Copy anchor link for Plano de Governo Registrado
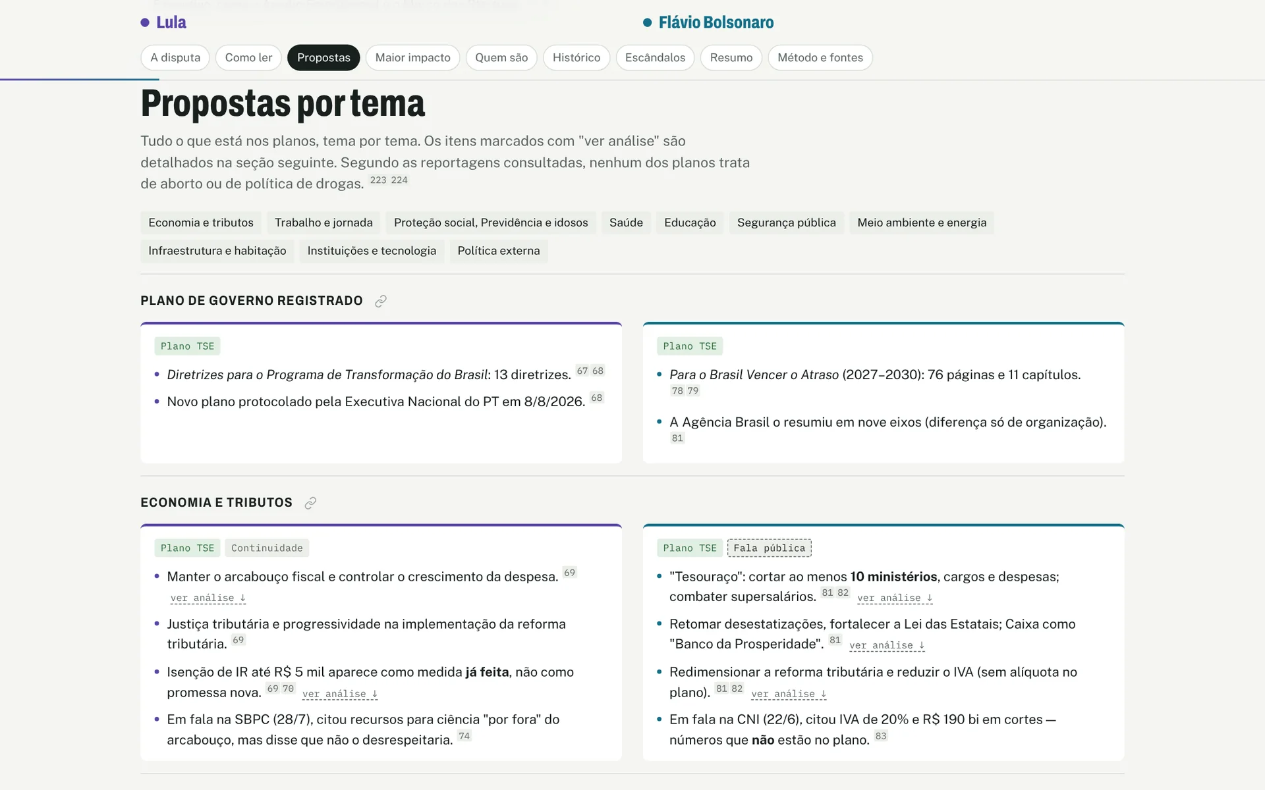Viewport: 1265px width, 790px height. click(381, 301)
